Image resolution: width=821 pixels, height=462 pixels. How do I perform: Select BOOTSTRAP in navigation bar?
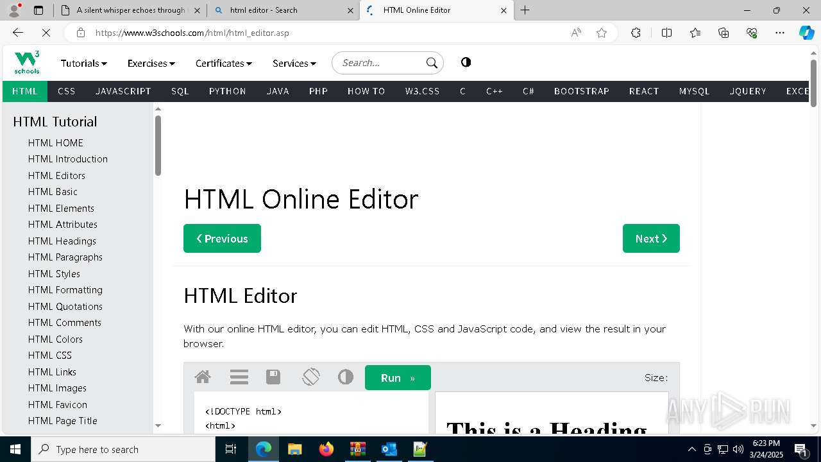click(582, 91)
